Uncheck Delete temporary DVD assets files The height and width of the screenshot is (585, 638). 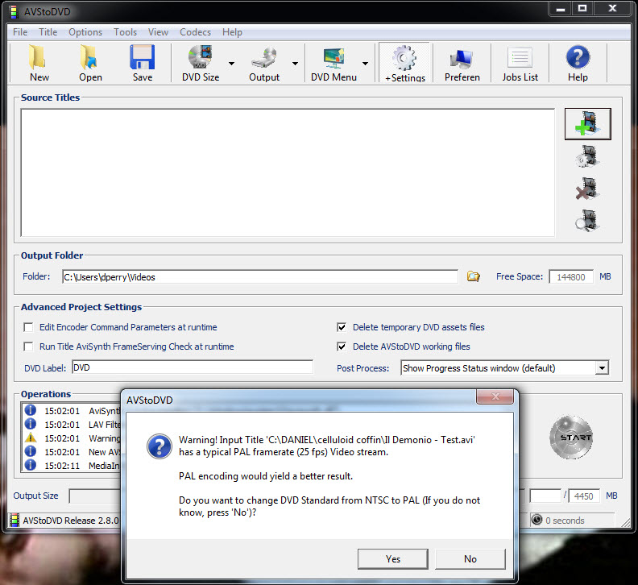click(x=342, y=327)
